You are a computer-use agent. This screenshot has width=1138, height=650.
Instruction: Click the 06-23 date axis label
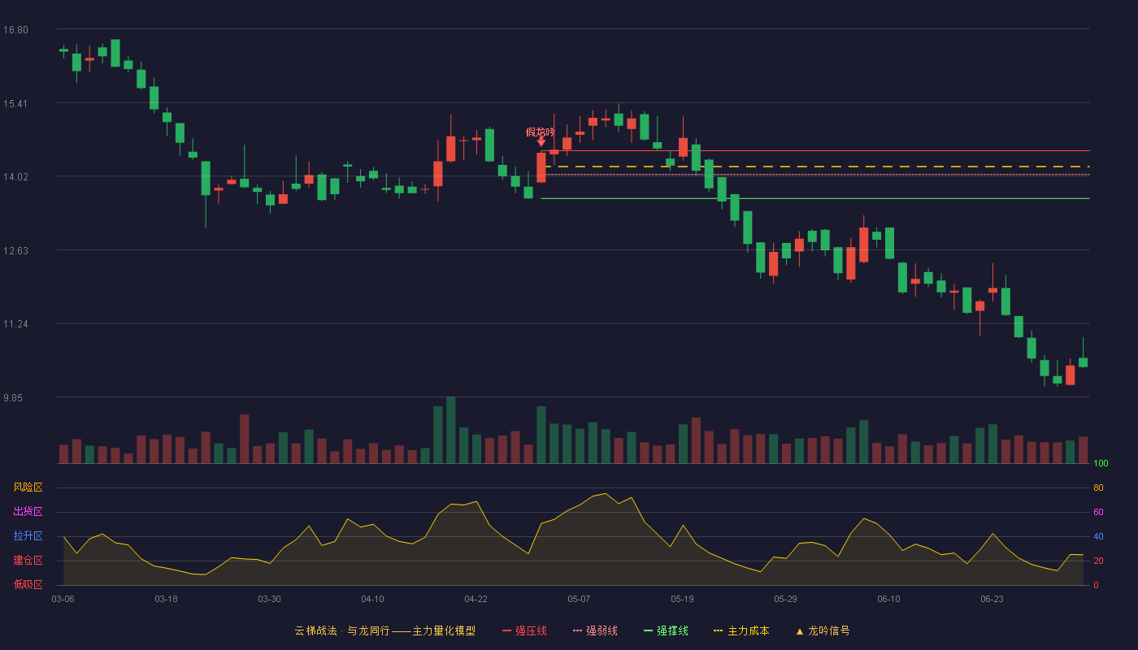pos(992,599)
